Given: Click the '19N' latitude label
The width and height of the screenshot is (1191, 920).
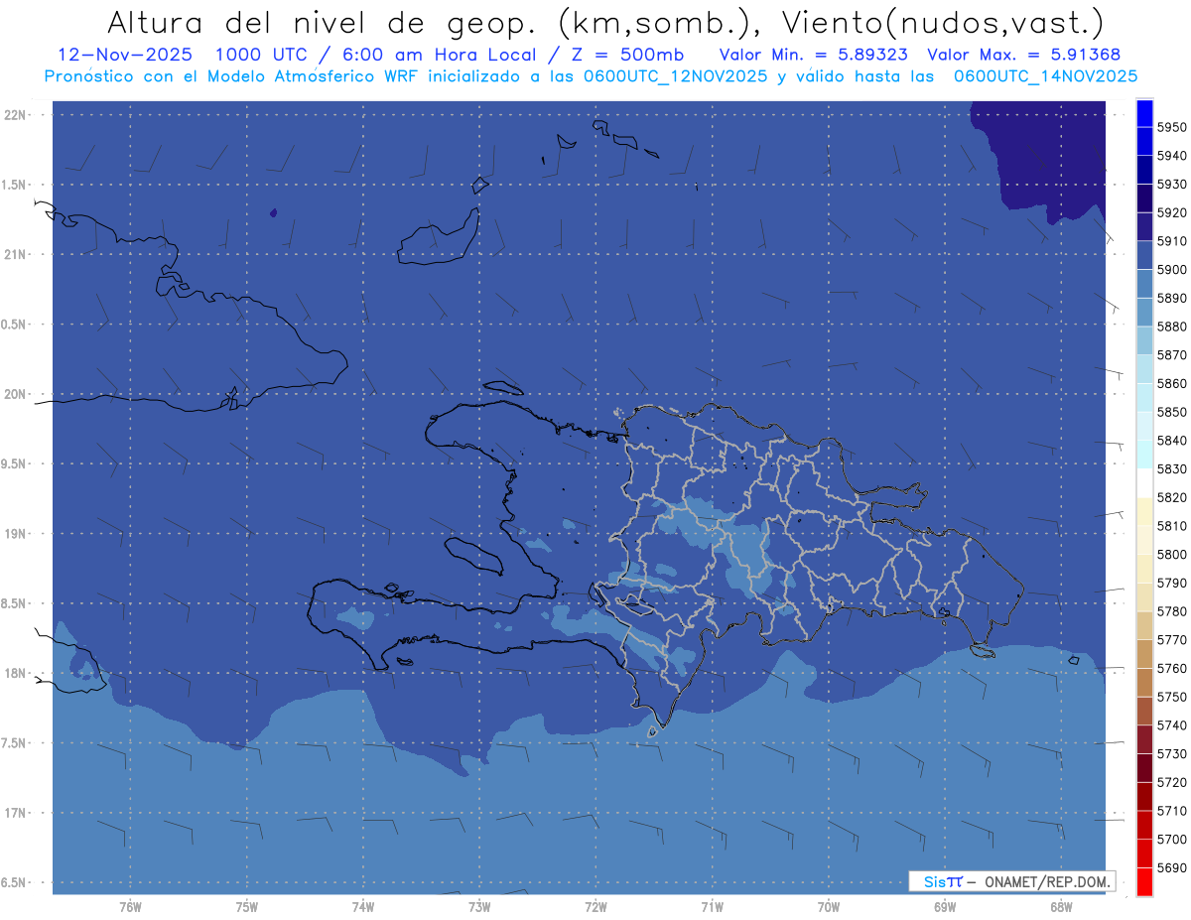Looking at the screenshot, I should pos(15,534).
